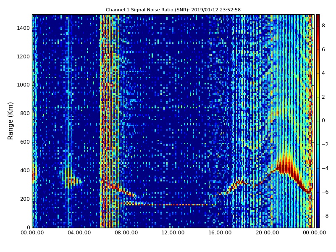Click the 1400 tick label on range axis

24,28
